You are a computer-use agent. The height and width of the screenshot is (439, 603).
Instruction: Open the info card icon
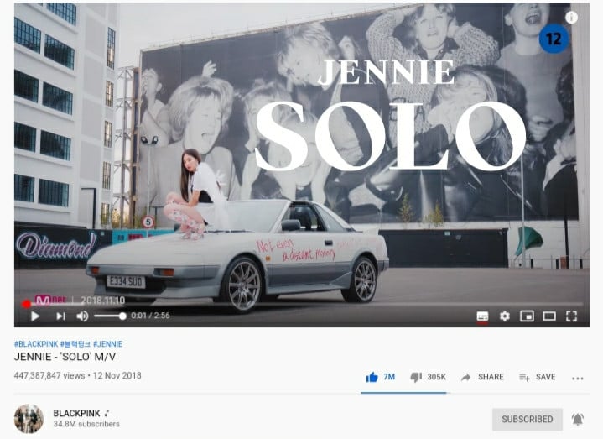pyautogui.click(x=571, y=18)
